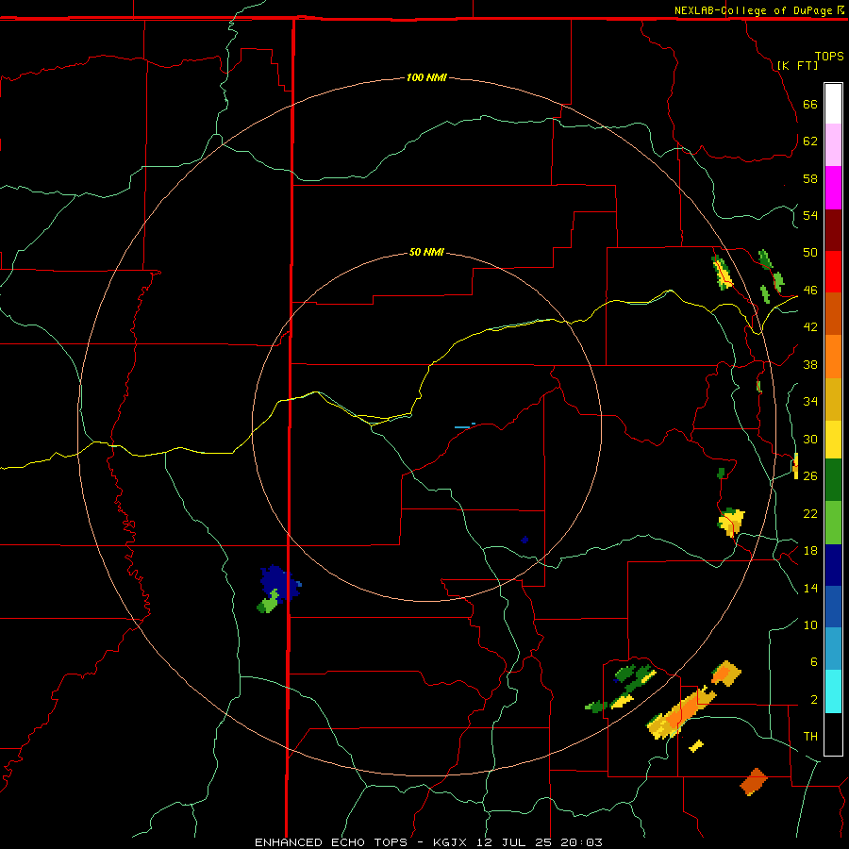
Task: Pick the gold legend swatch
Action: pyautogui.click(x=833, y=399)
